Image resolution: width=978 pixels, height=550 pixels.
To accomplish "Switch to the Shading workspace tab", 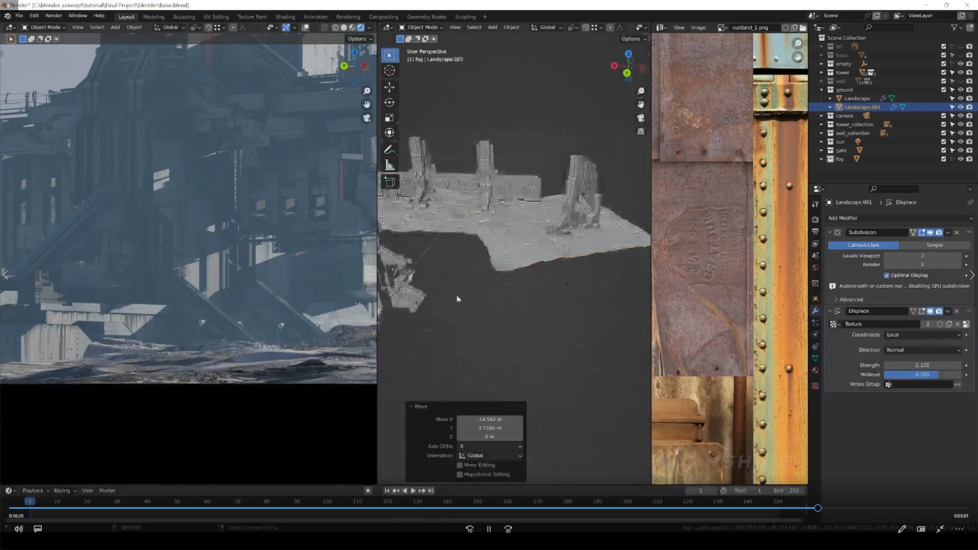I will click(x=285, y=16).
